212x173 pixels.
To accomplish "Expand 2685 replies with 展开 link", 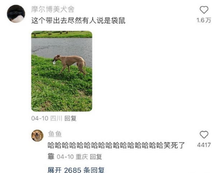I will tap(76, 170).
